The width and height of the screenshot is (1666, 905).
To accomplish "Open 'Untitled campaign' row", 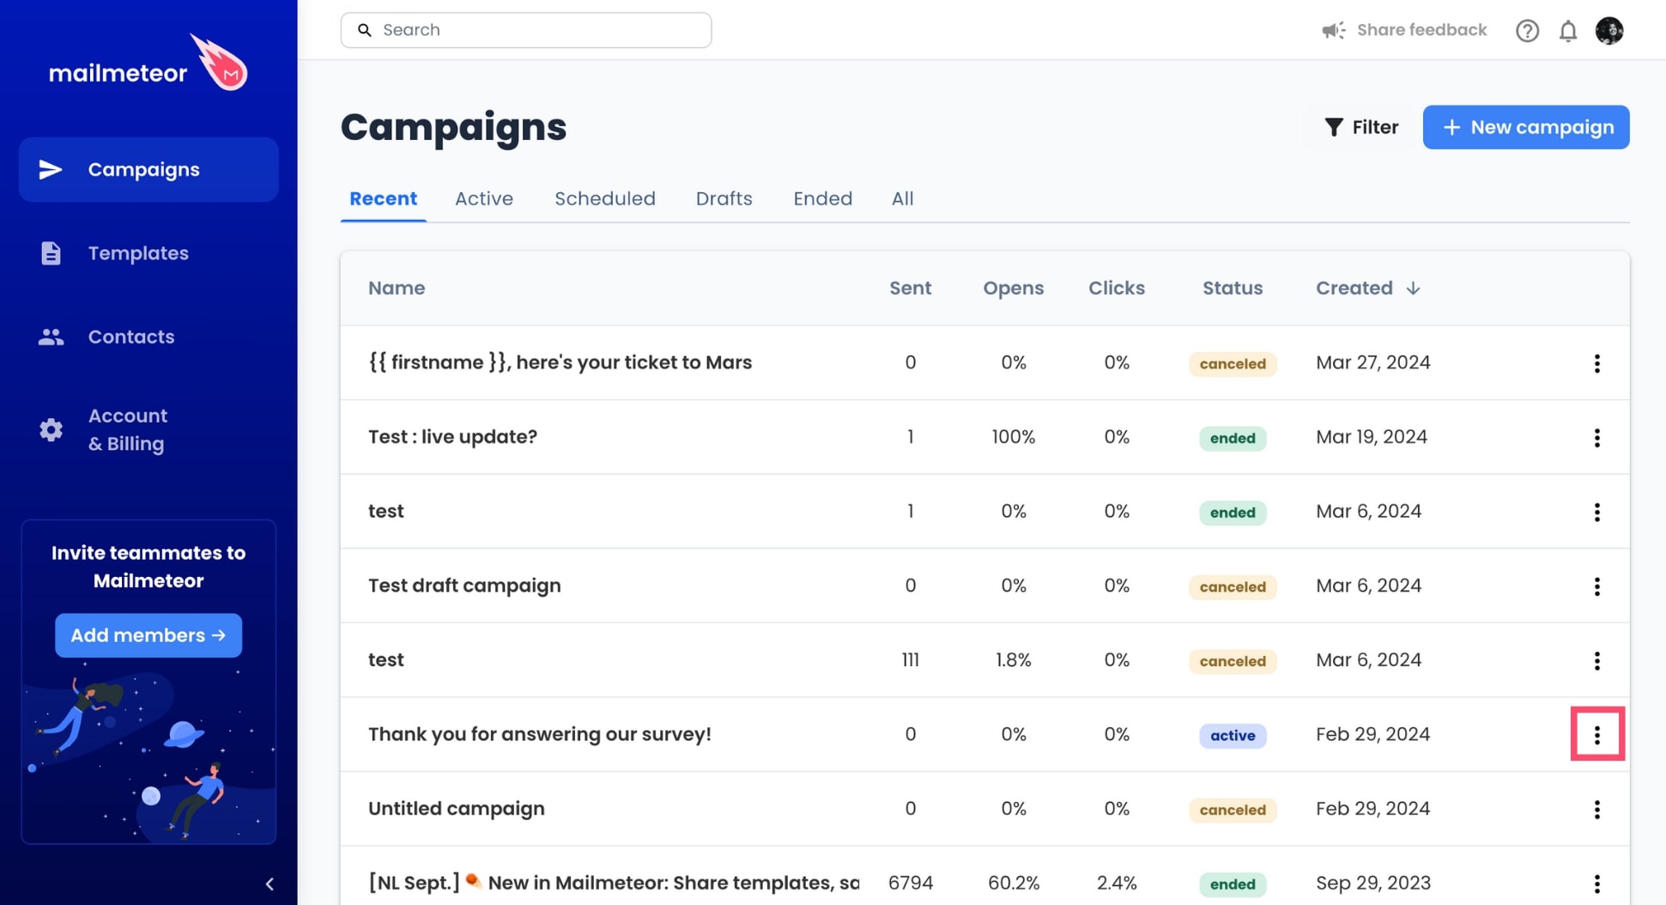I will (x=457, y=809).
